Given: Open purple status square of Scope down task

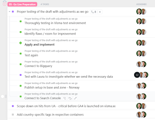Looking at the screenshot, I should tap(13, 106).
